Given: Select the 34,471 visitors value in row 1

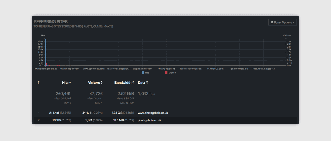Looking at the screenshot, I should (x=87, y=113).
